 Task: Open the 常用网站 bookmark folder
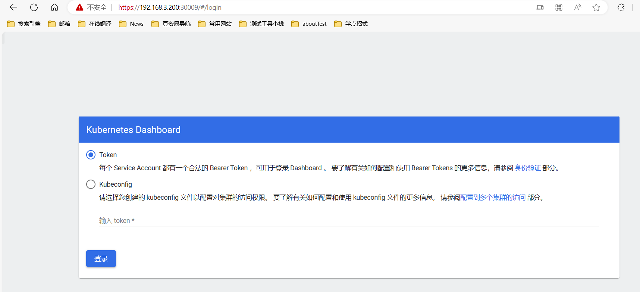[215, 24]
